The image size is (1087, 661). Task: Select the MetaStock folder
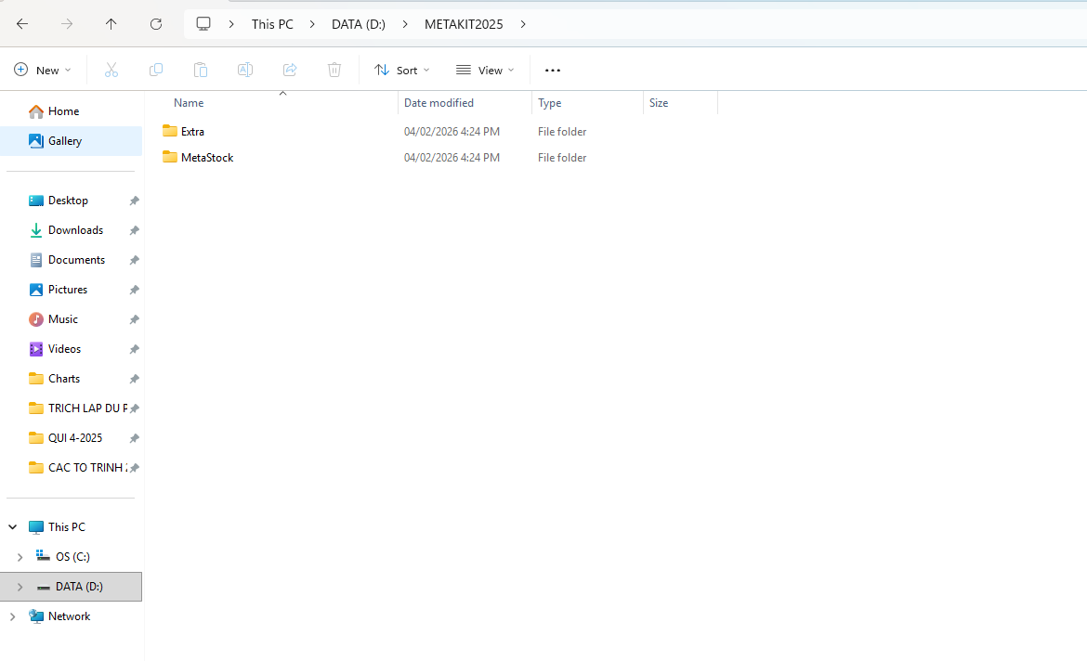tap(206, 158)
